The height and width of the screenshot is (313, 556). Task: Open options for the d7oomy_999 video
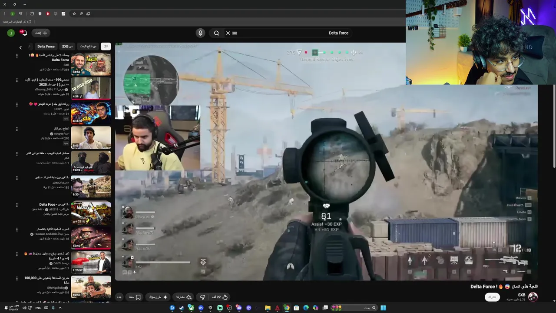click(17, 80)
